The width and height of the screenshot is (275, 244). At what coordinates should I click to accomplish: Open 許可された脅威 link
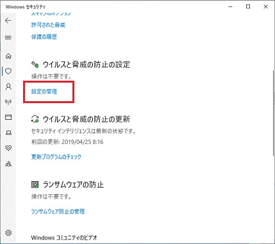click(48, 25)
